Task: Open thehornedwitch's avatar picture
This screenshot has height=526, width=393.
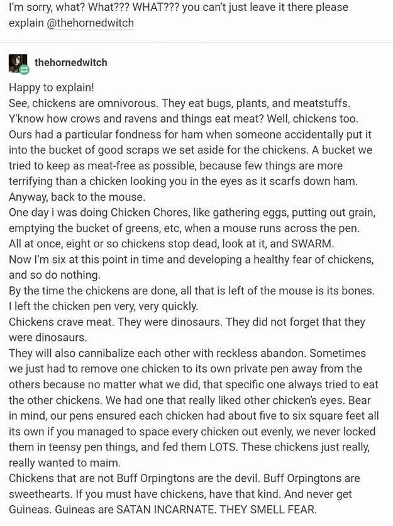Action: (x=18, y=63)
